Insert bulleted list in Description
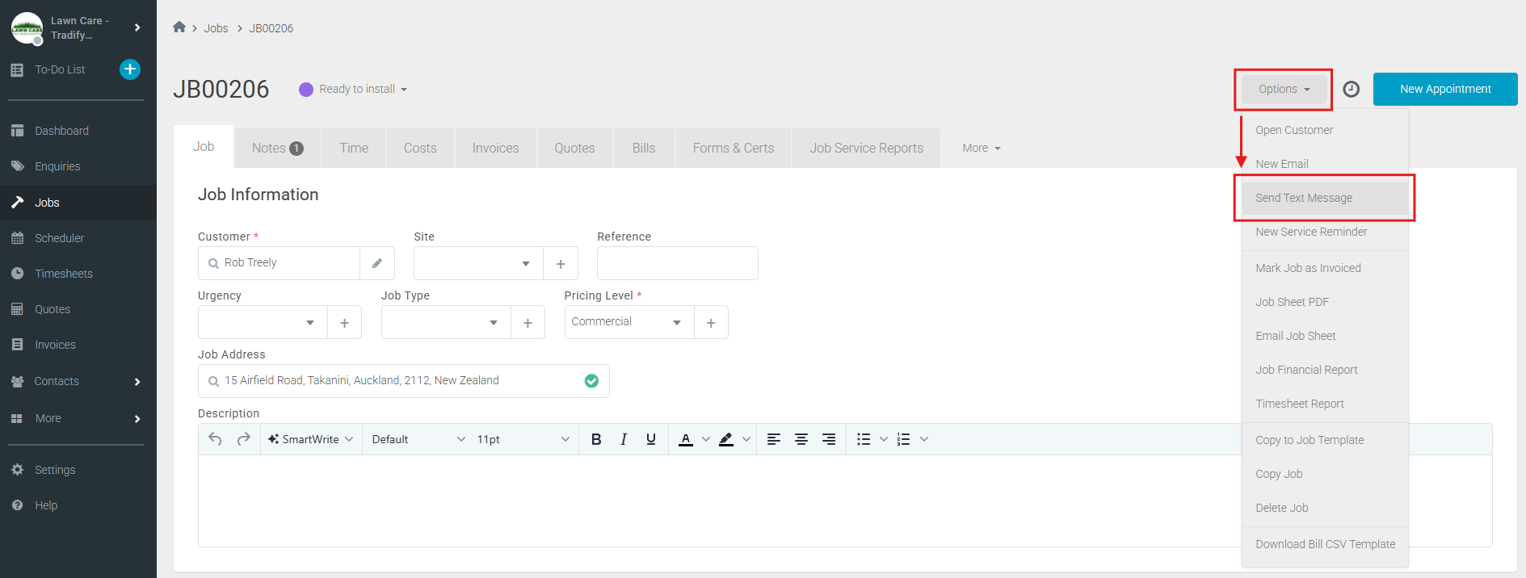Image resolution: width=1526 pixels, height=578 pixels. point(864,439)
